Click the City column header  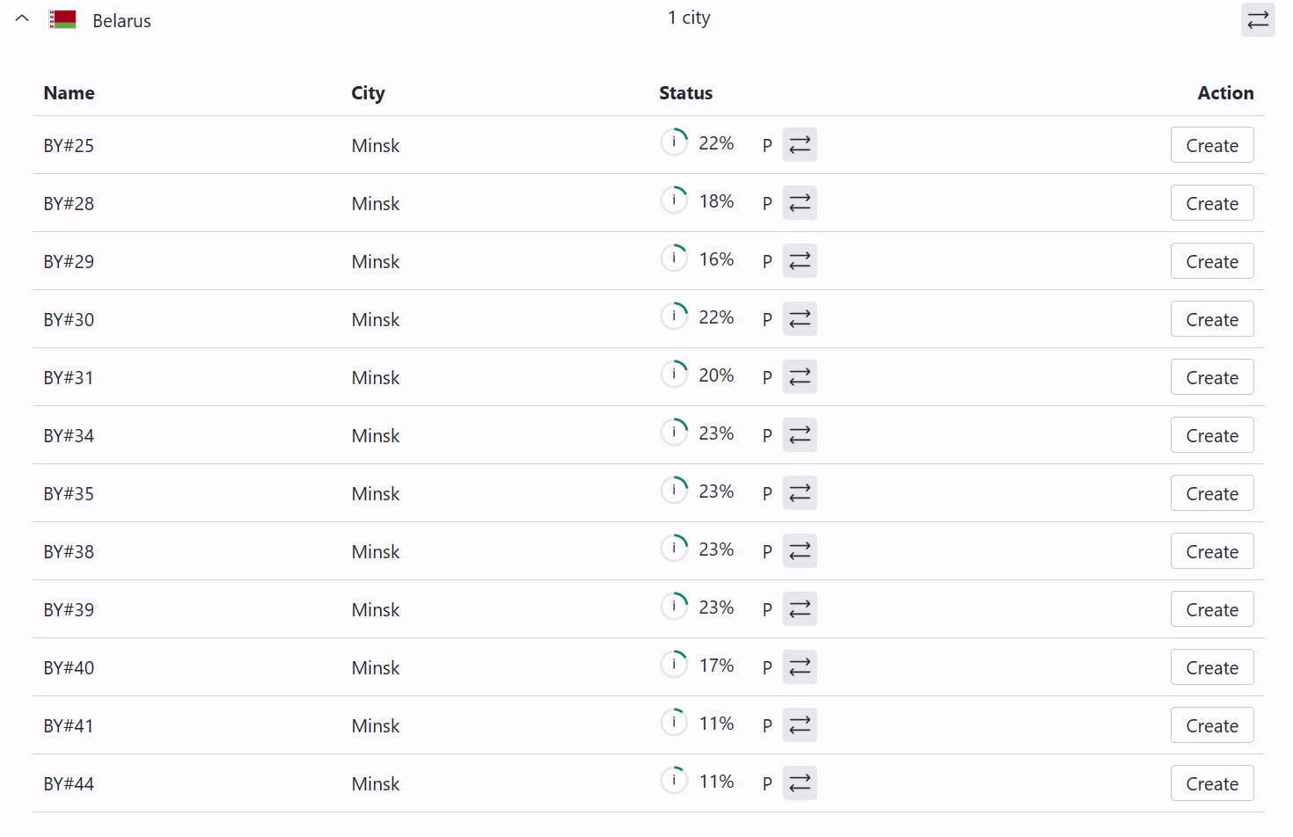click(x=368, y=93)
